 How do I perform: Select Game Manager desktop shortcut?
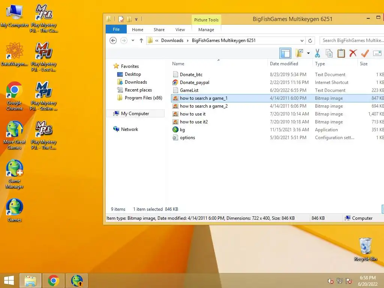(15, 174)
